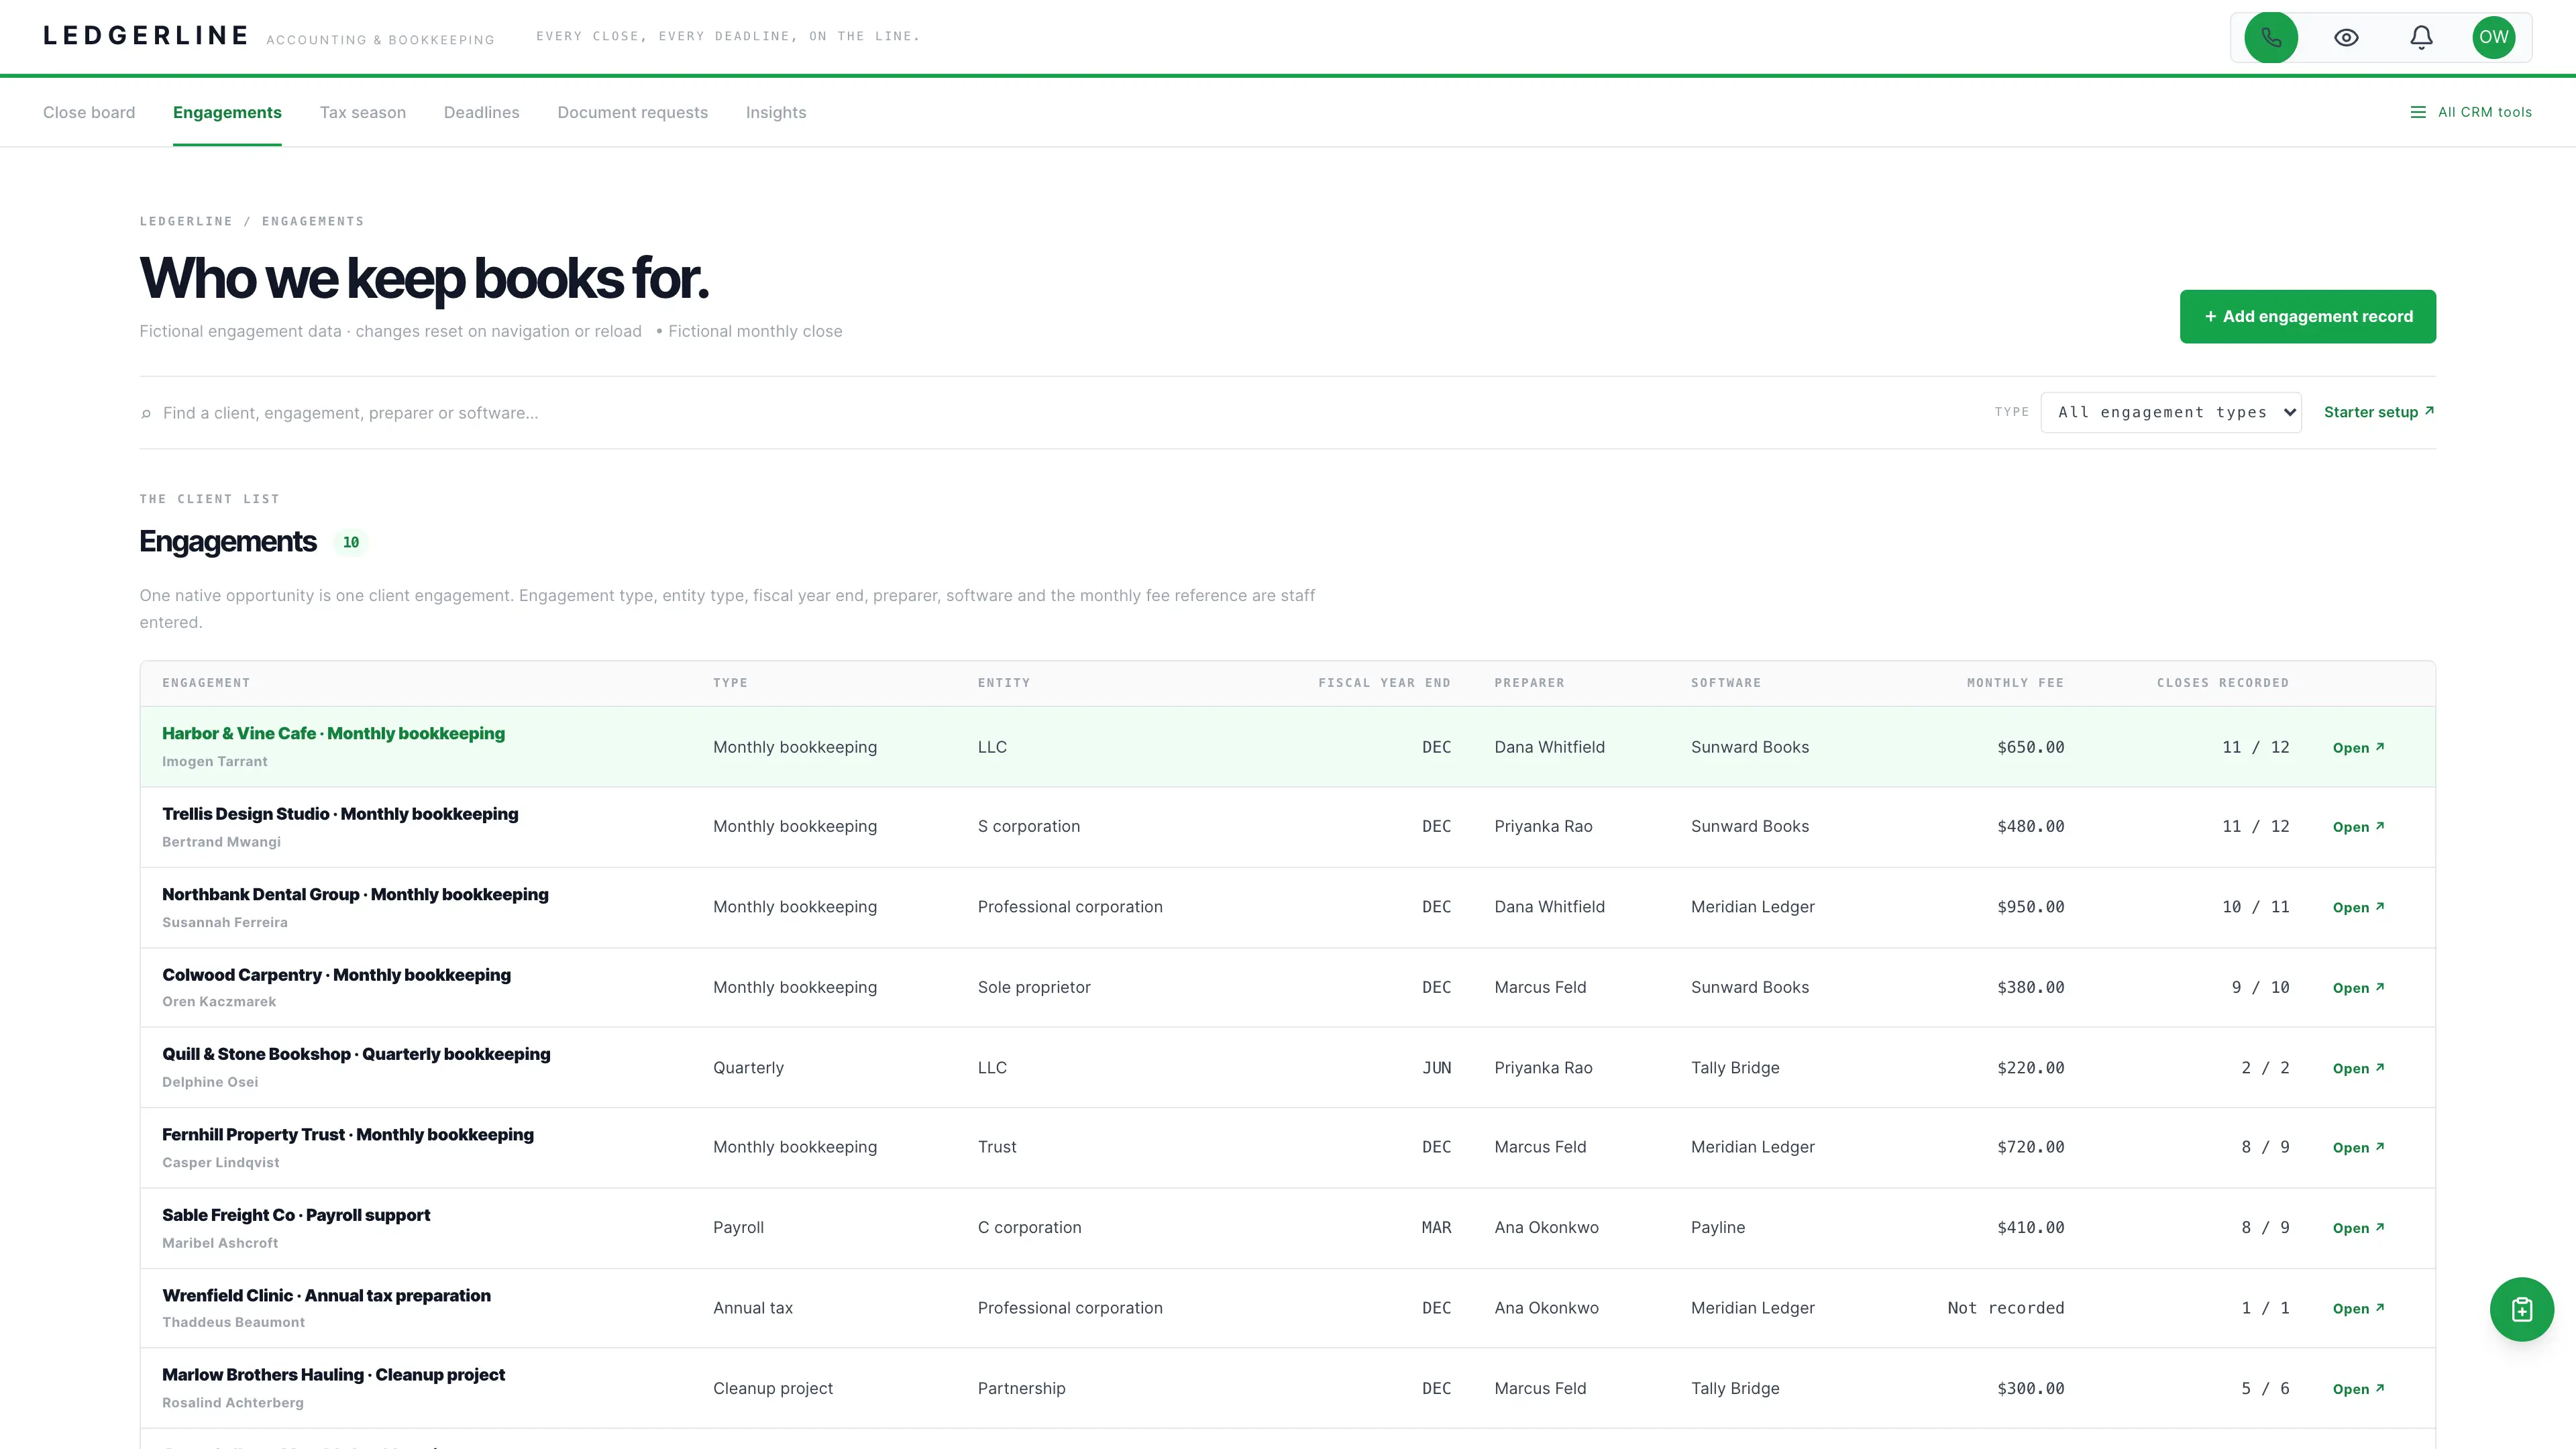
Task: Select Trellis Design Studio engagement title
Action: 340,814
